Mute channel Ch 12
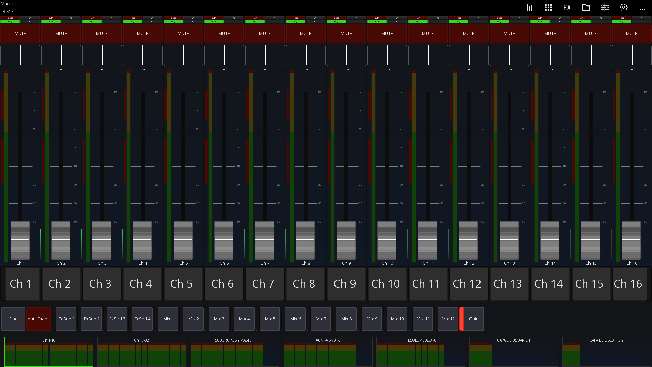The width and height of the screenshot is (652, 367). [x=469, y=34]
